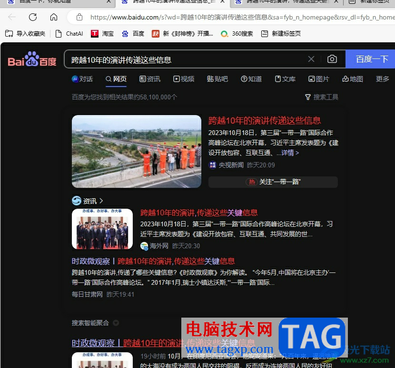Image resolution: width=395 pixels, height=368 pixels.
Task: Expand the 资讯 section with its arrow
Action: (101, 201)
